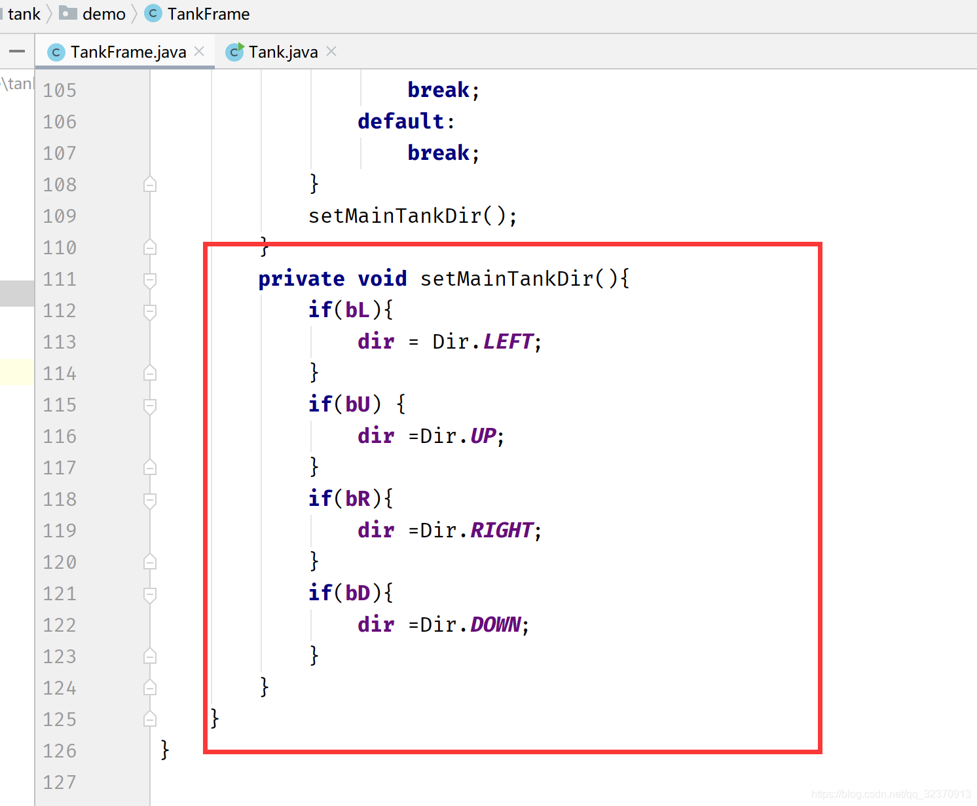Click line number 105 in the gutter
The height and width of the screenshot is (806, 977).
point(60,90)
